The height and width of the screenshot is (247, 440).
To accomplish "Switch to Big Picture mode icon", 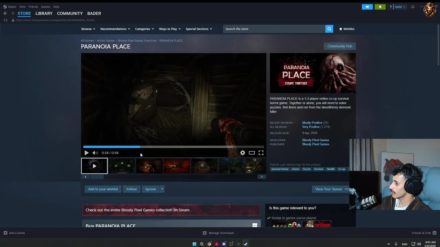I will coord(413,7).
